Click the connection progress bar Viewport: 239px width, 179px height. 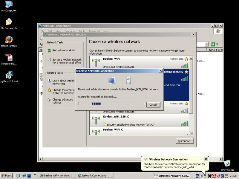[x=111, y=104]
